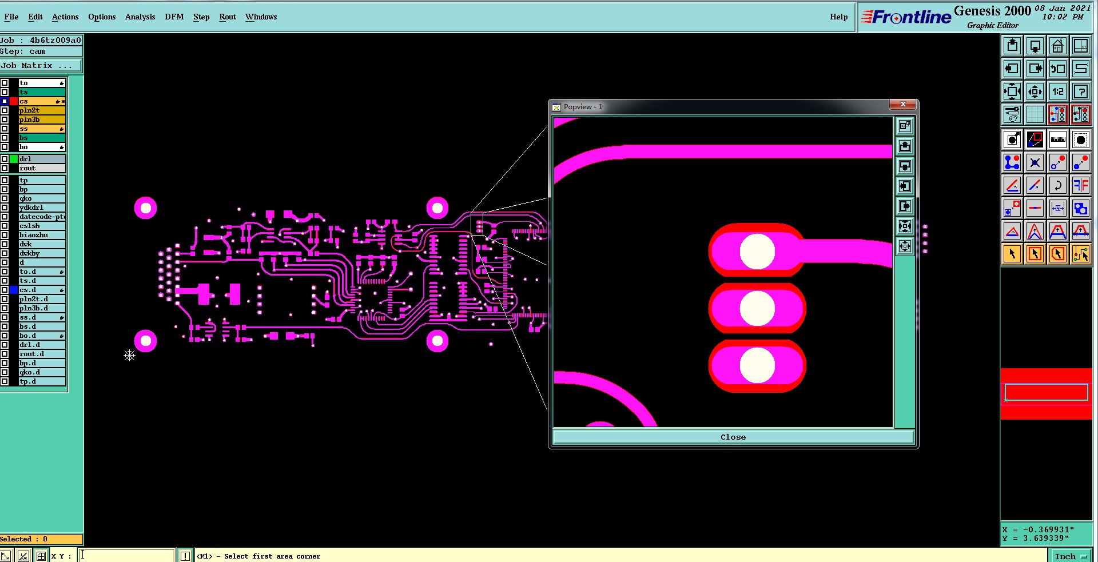Click the exclamation mark icon in status bar

click(x=185, y=556)
